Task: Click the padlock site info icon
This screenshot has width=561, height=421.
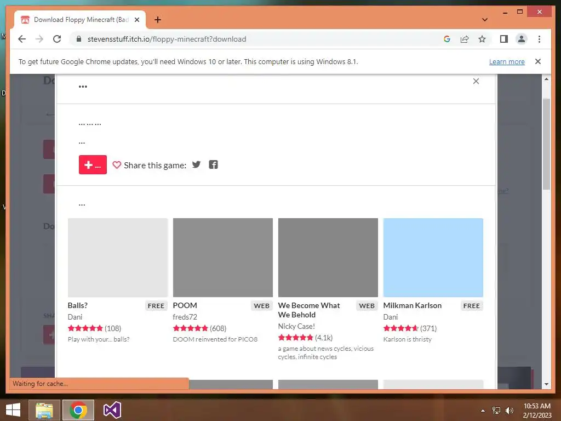Action: (79, 39)
